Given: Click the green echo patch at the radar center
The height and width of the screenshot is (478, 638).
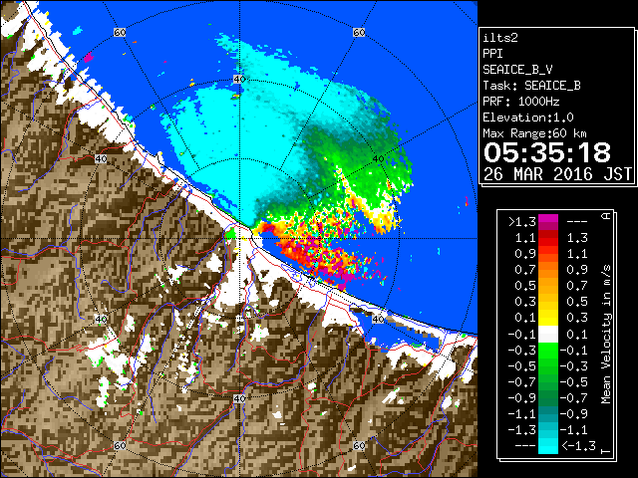Looking at the screenshot, I should 230,234.
